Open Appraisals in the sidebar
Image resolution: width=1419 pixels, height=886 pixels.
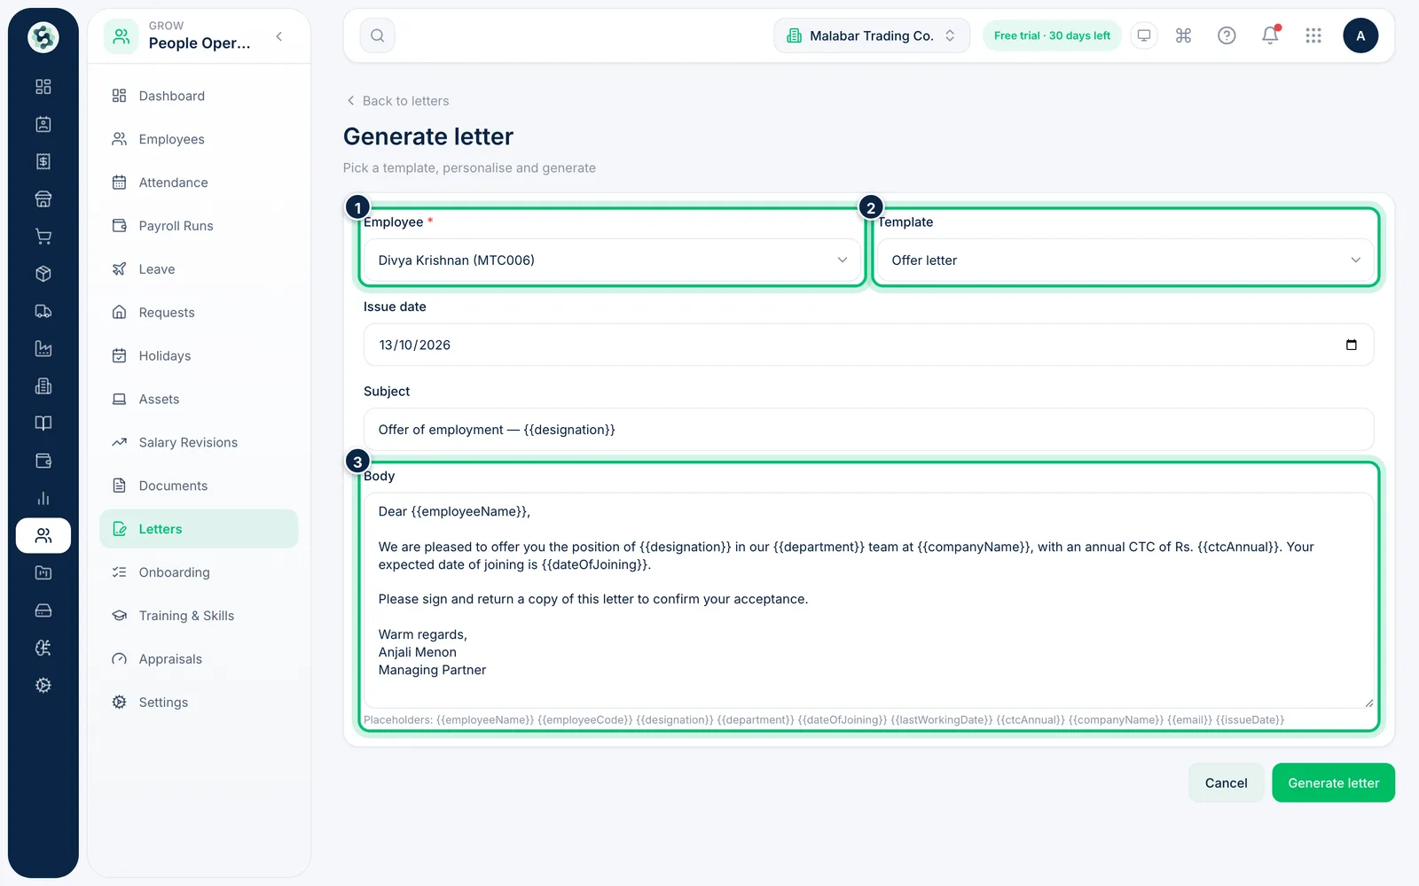tap(199, 659)
